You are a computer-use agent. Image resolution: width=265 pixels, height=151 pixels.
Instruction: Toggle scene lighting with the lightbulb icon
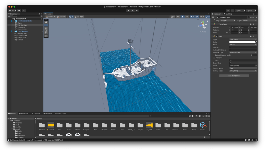tap(183, 17)
